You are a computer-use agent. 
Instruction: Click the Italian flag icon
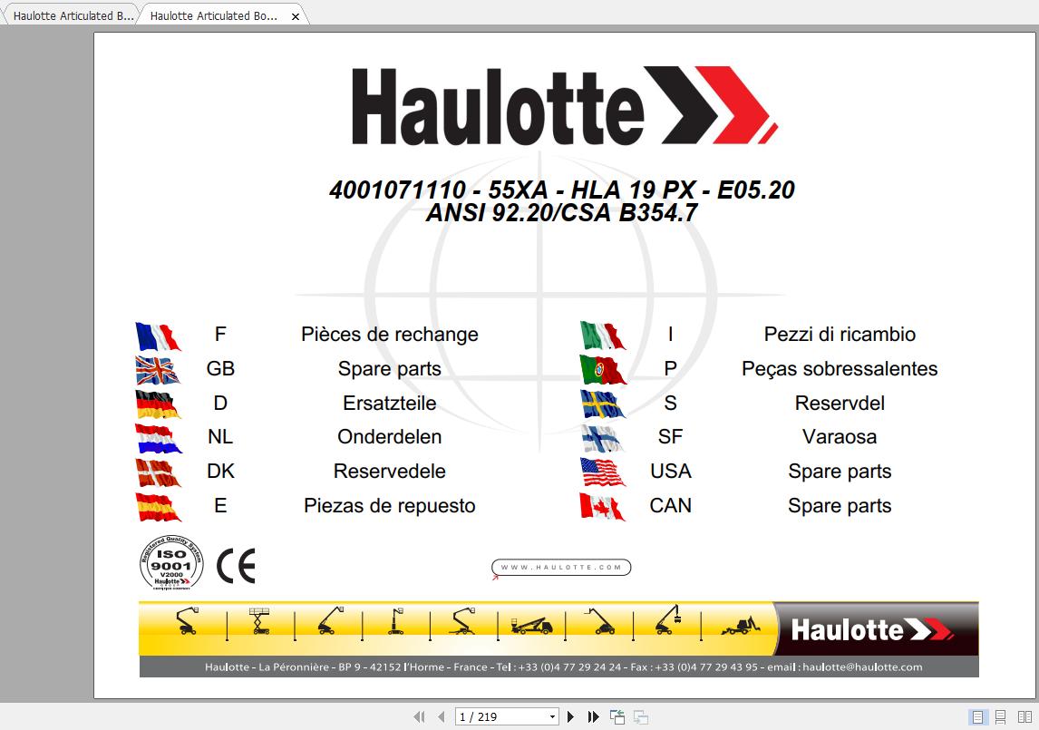(x=602, y=336)
